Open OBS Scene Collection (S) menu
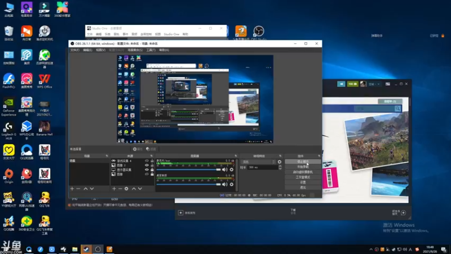This screenshot has width=451, height=254. 135,50
